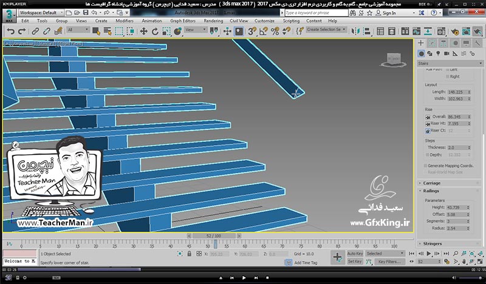The image size is (486, 284).
Task: Click the Unlink Selection icon
Action: coord(47,32)
